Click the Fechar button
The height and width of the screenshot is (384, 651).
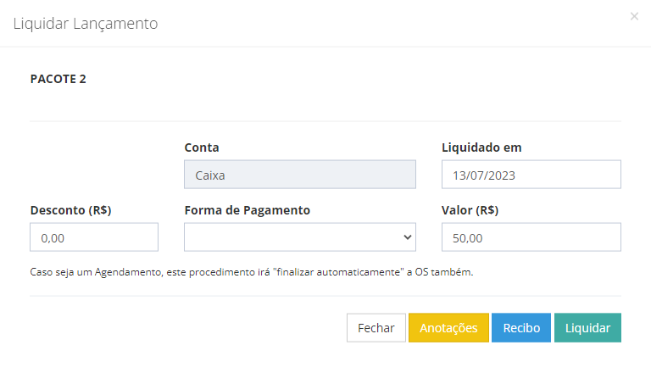coord(376,327)
